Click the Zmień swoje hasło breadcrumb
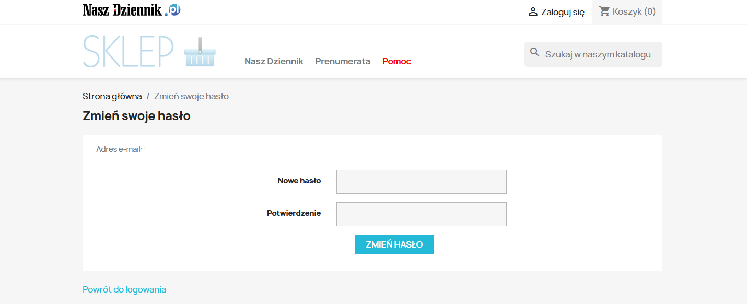 (x=191, y=96)
